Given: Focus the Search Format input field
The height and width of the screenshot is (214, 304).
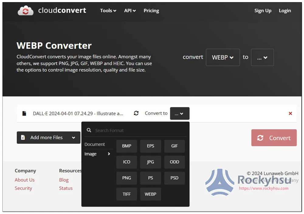Looking at the screenshot, I should point(136,130).
